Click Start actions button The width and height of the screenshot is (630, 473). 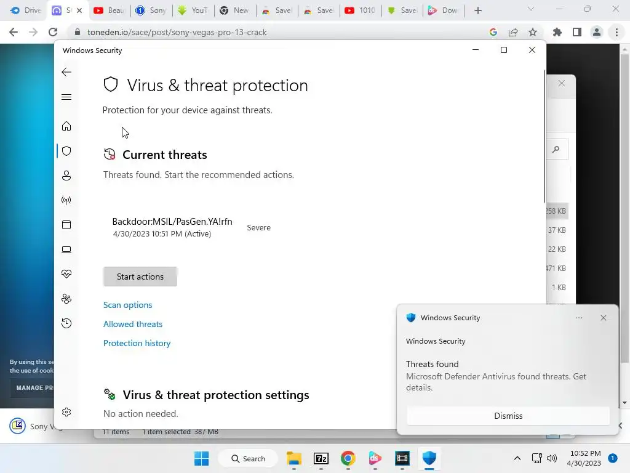140,277
